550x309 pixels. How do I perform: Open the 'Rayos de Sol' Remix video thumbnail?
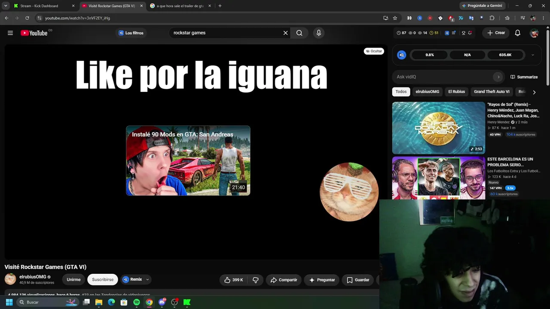pos(438,128)
